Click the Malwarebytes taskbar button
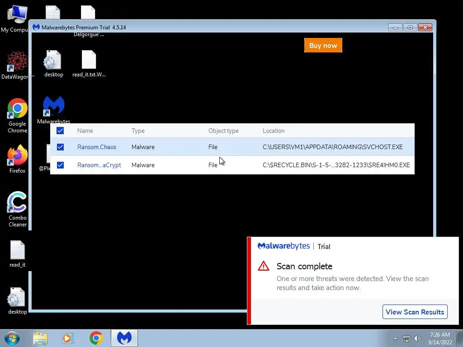 pyautogui.click(x=124, y=338)
